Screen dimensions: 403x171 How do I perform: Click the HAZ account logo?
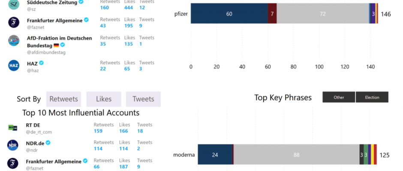pyautogui.click(x=14, y=65)
